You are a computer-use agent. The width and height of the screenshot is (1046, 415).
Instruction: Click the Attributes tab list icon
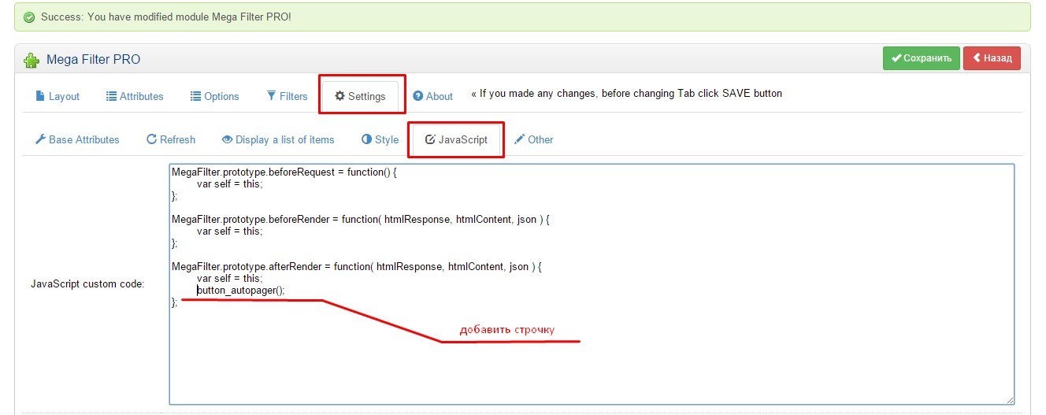(x=112, y=96)
